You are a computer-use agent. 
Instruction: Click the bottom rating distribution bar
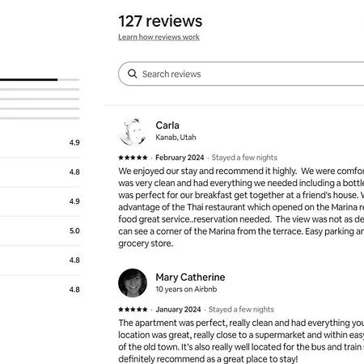40,118
